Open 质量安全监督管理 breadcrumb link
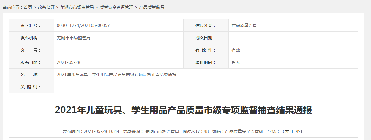Viewport: 371px width, 140px height. 116,7
